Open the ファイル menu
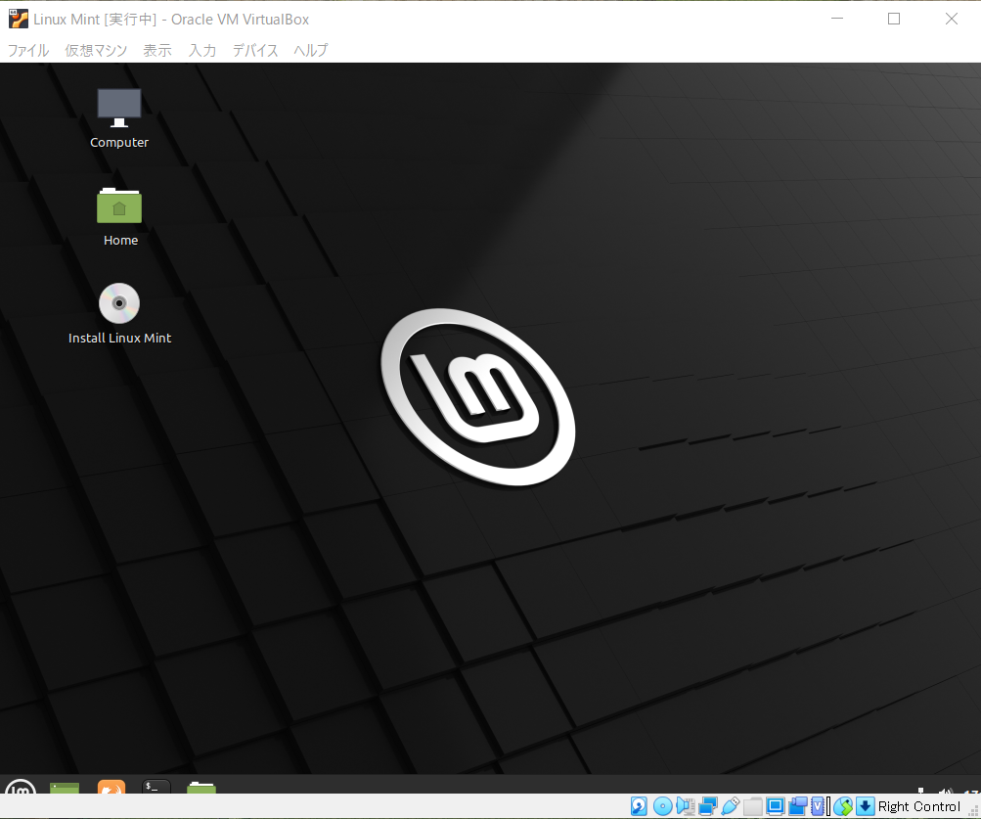This screenshot has height=819, width=981. (28, 50)
